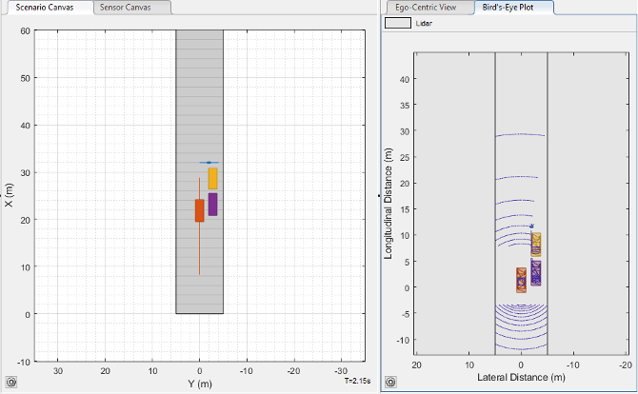
Task: Click the Lateral Distance (m) axis label
Action: (x=521, y=377)
